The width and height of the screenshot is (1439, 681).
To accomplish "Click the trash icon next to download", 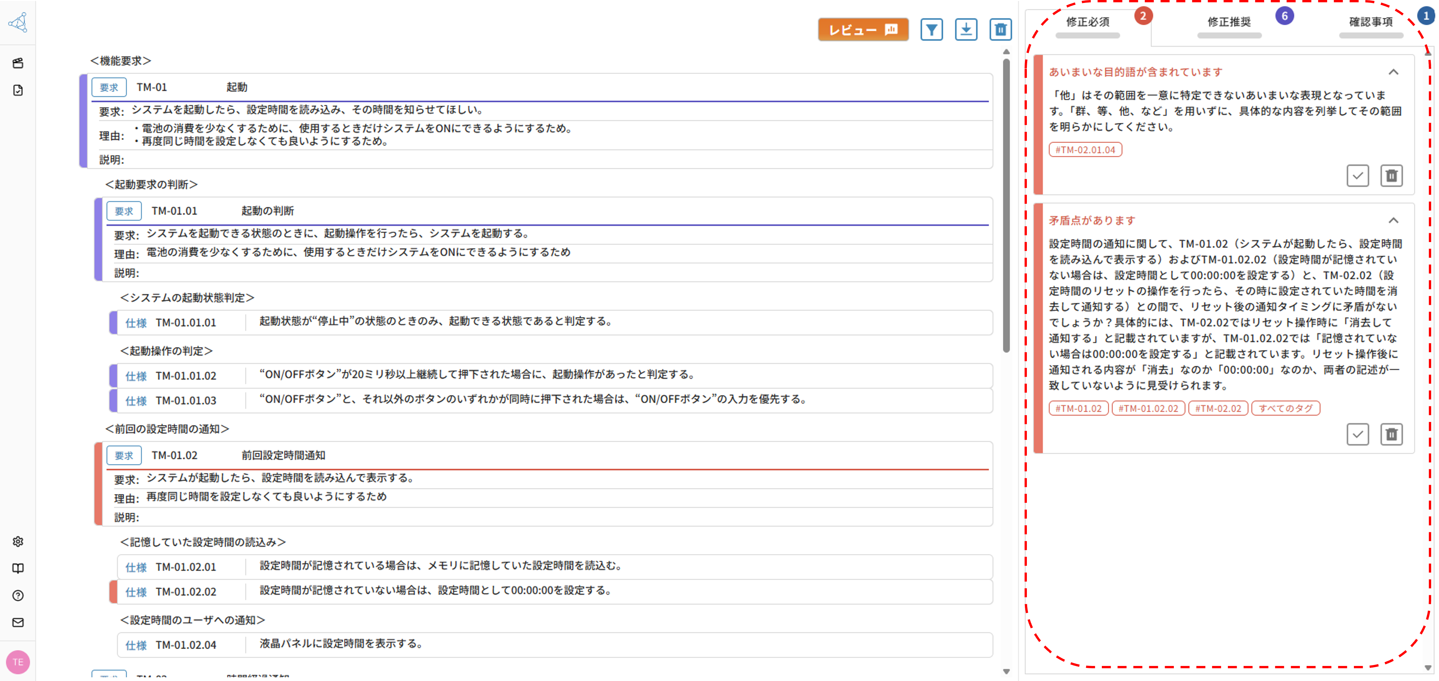I will 1000,29.
